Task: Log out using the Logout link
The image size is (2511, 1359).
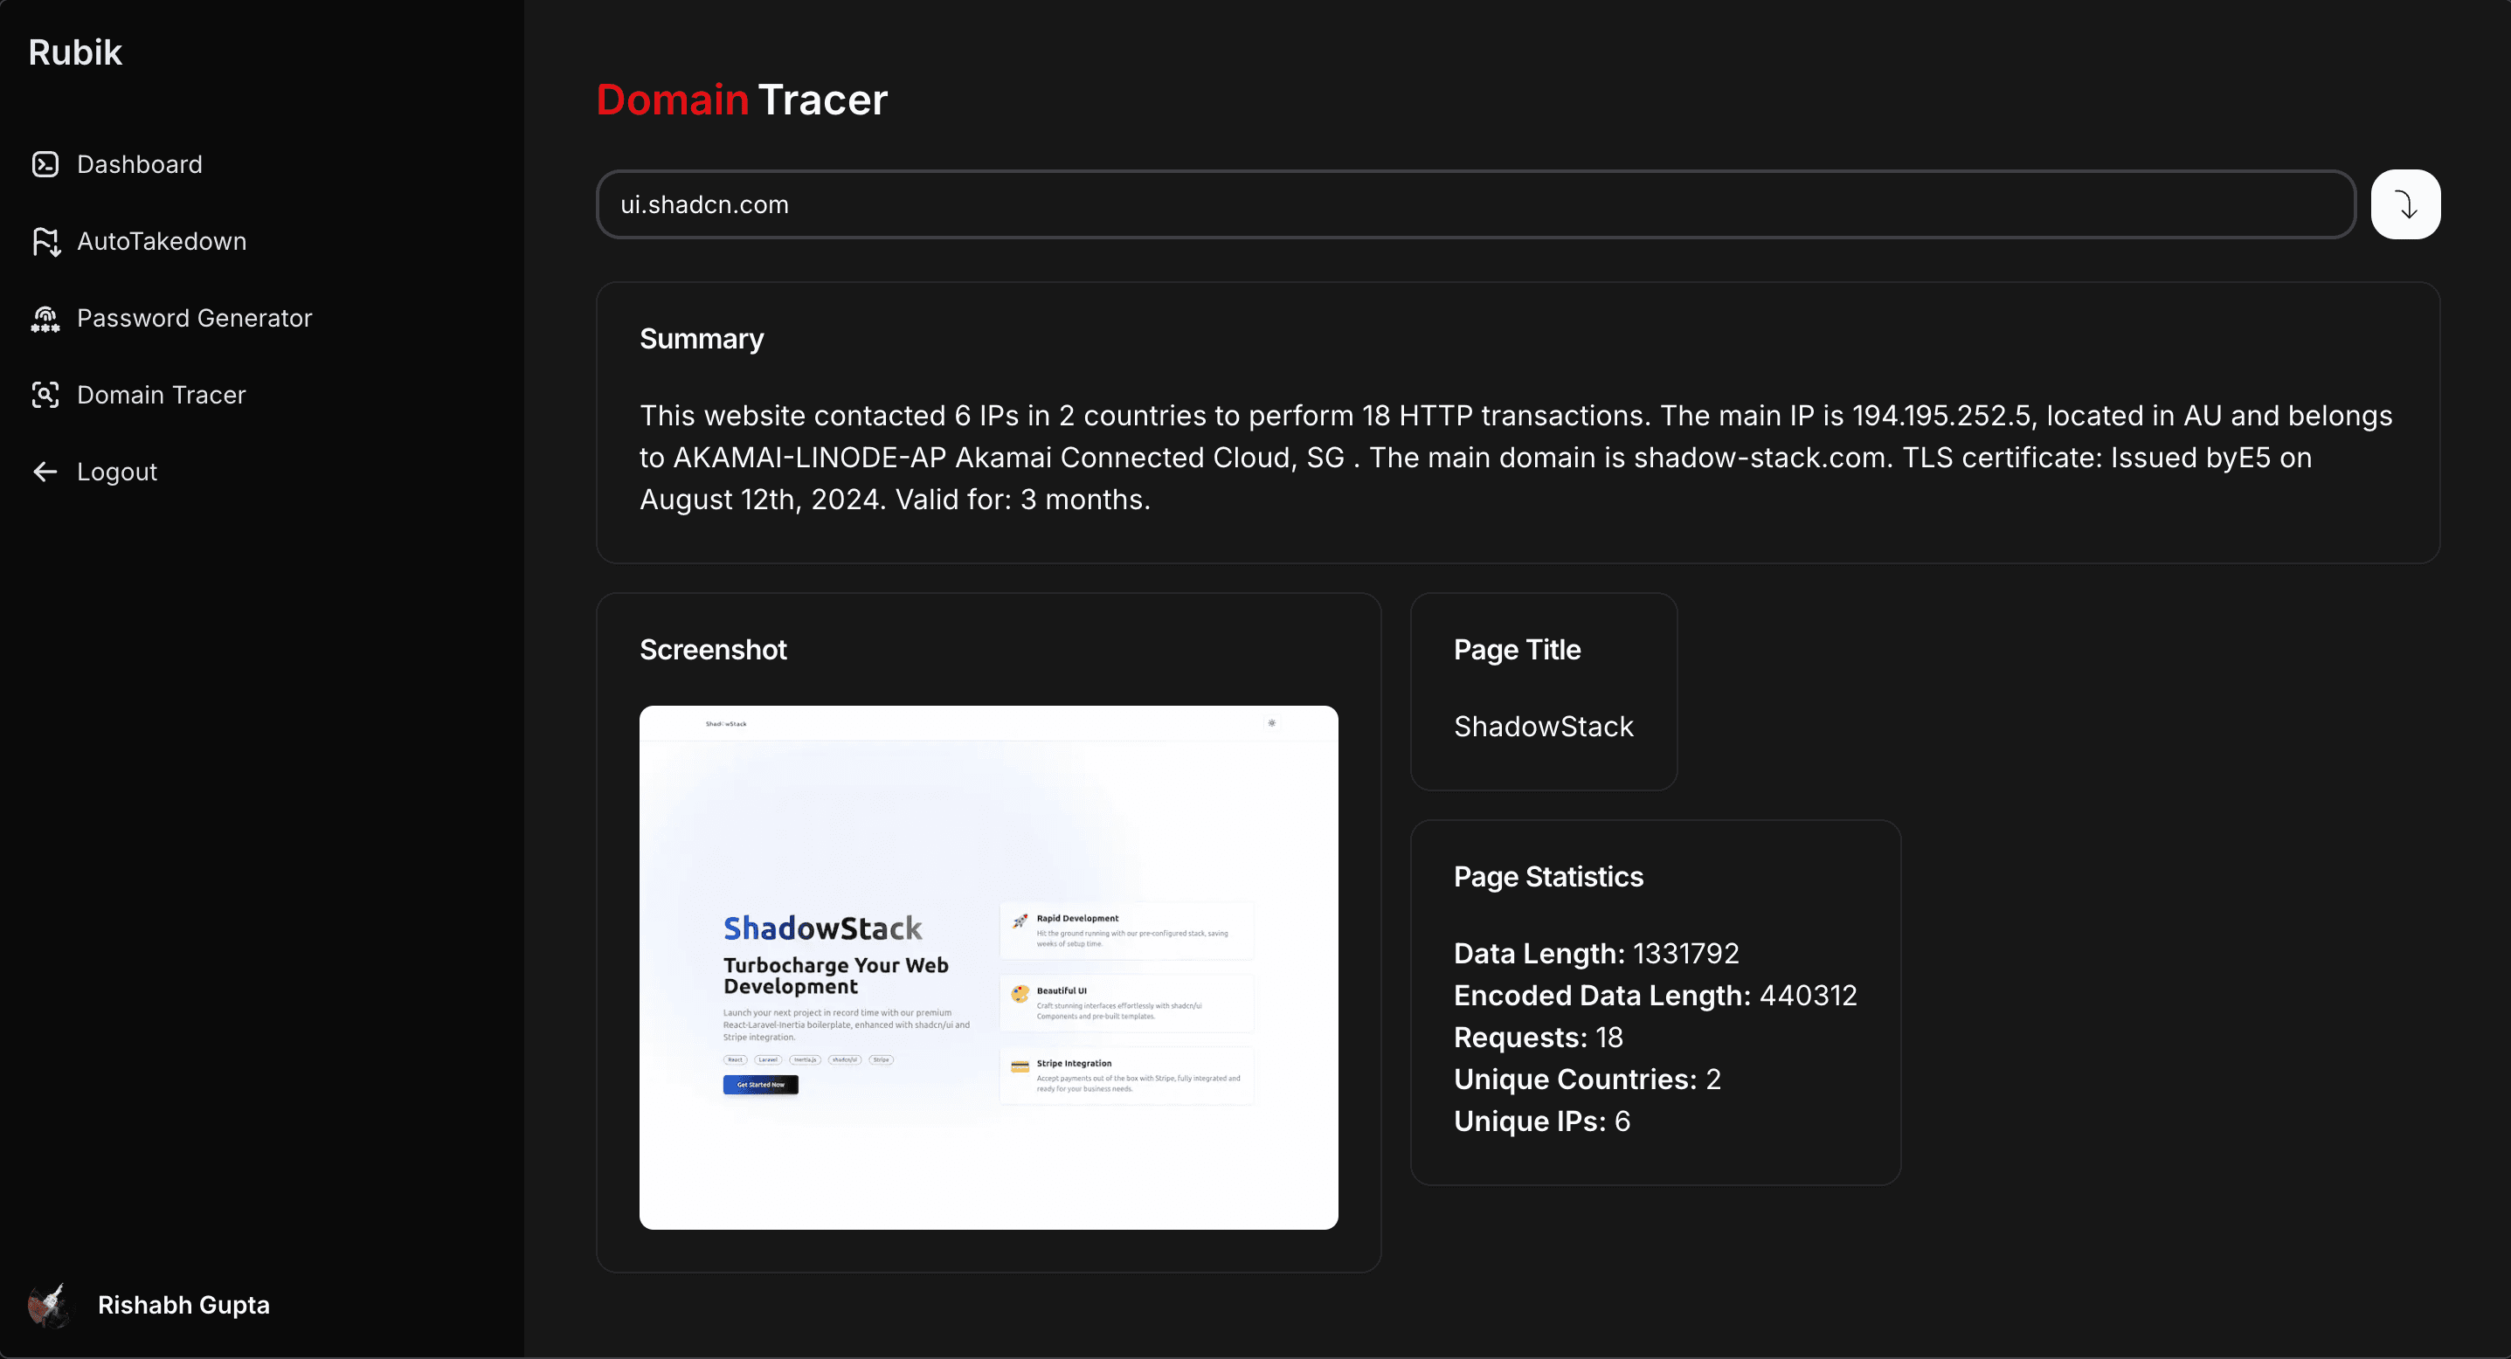Action: click(117, 472)
